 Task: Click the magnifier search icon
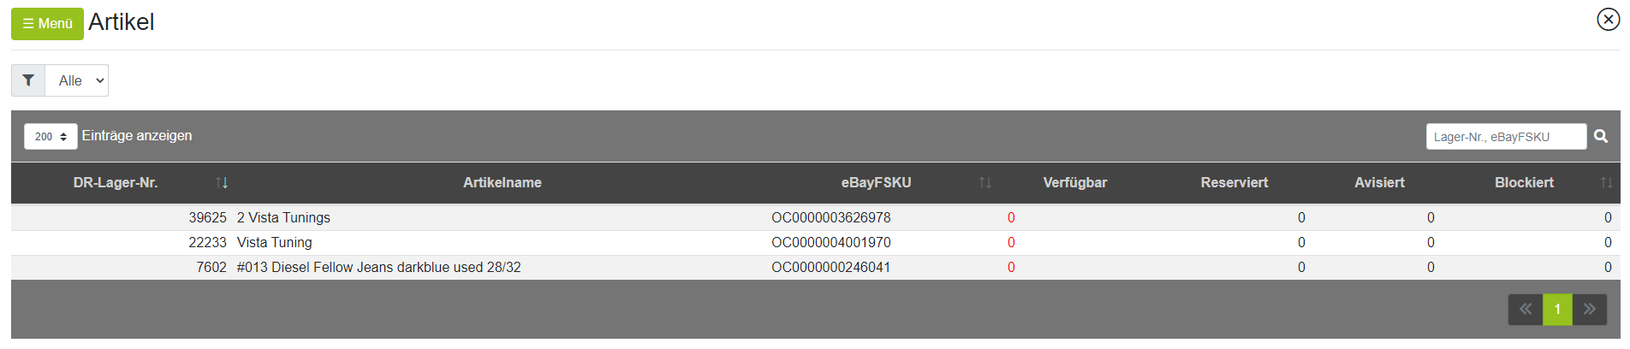click(1601, 136)
